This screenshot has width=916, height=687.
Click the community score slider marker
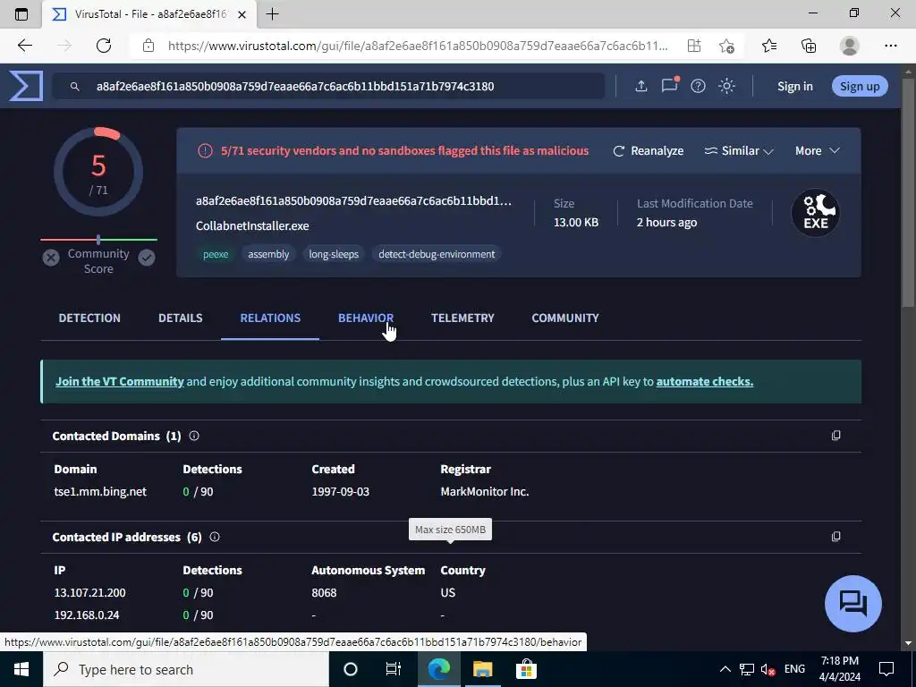point(98,240)
